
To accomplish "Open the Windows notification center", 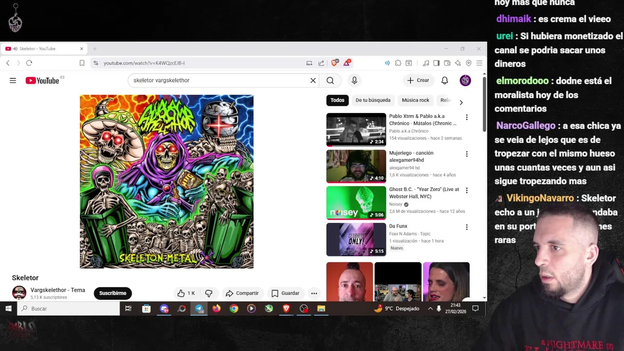I will click(475, 309).
